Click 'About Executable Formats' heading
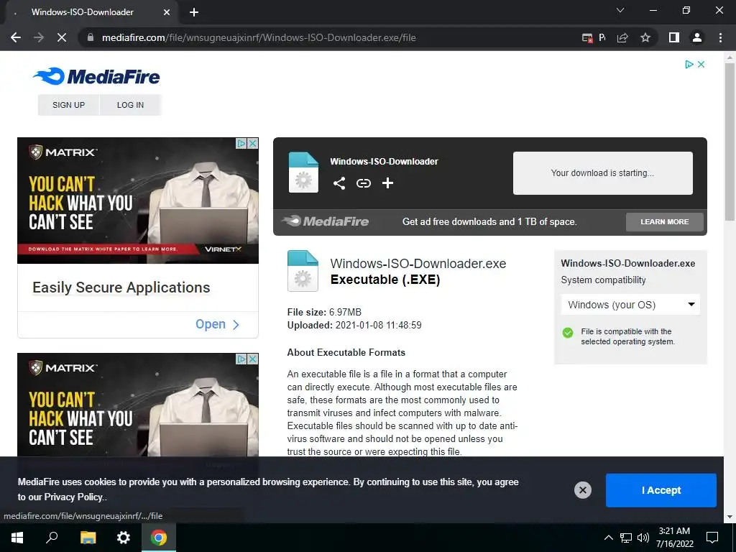Viewport: 736px width, 552px height. click(x=346, y=352)
